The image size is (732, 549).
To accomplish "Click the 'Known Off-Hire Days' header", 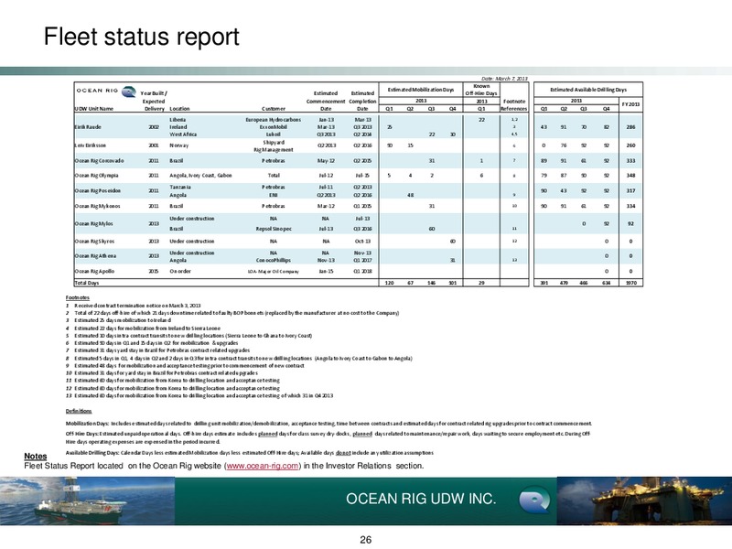I will [x=482, y=90].
